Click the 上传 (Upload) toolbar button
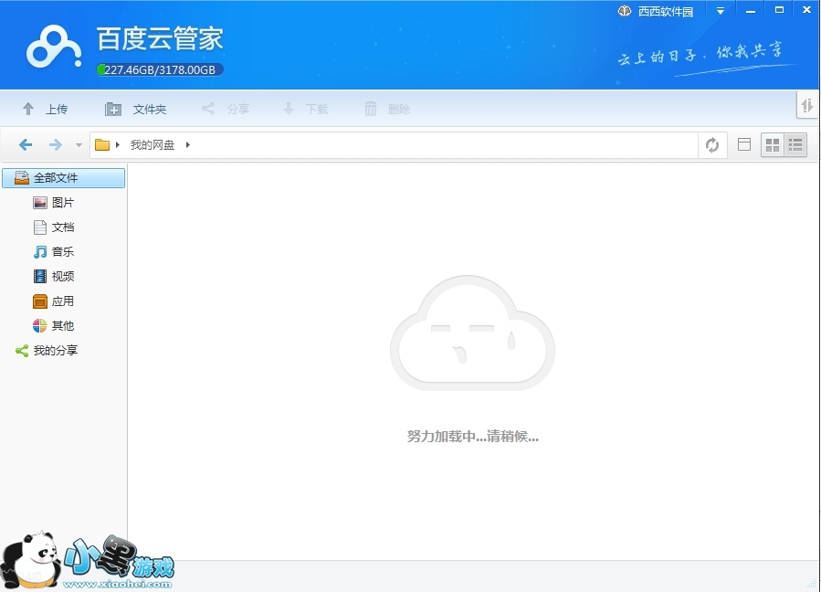 [45, 109]
